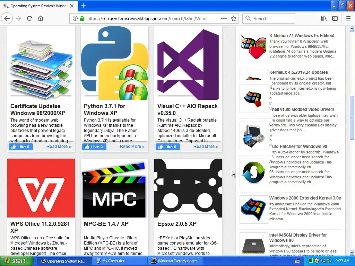This screenshot has width=355, height=266.
Task: Open the Epsxe gamepad thumbnail
Action: (x=188, y=188)
